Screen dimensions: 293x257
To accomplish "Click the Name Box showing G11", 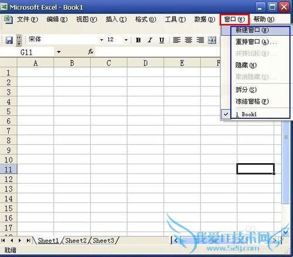I will tap(28, 52).
